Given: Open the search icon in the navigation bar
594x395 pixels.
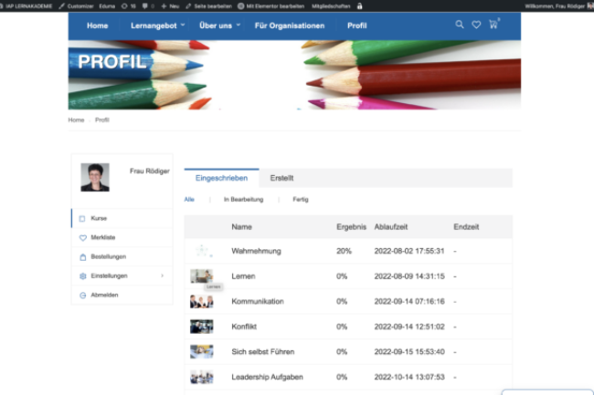Looking at the screenshot, I should coord(460,25).
